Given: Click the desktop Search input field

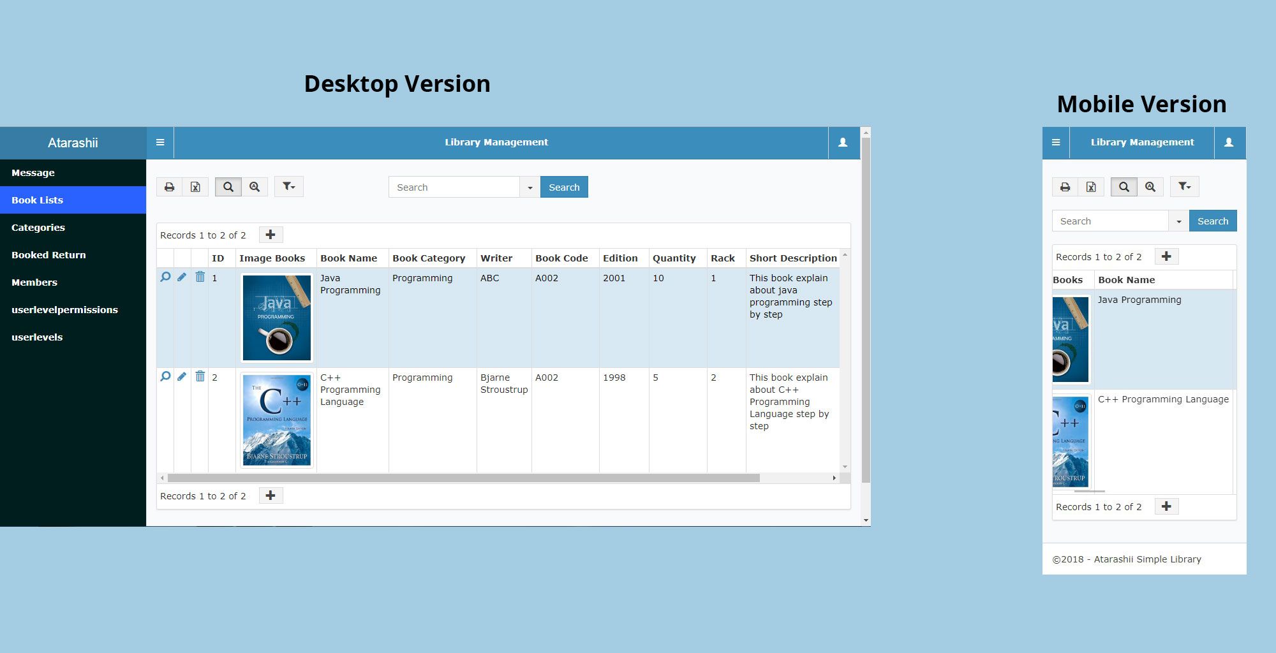Looking at the screenshot, I should (454, 187).
